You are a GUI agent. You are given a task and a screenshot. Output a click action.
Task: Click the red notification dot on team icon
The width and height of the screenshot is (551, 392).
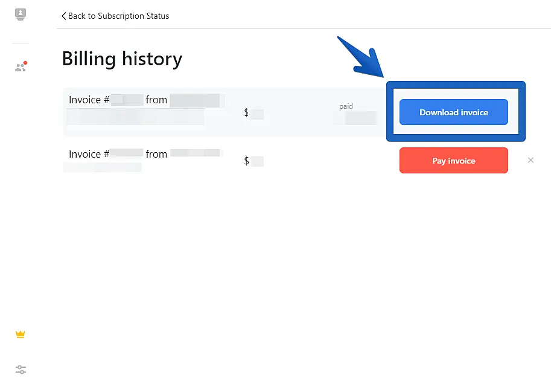click(25, 63)
